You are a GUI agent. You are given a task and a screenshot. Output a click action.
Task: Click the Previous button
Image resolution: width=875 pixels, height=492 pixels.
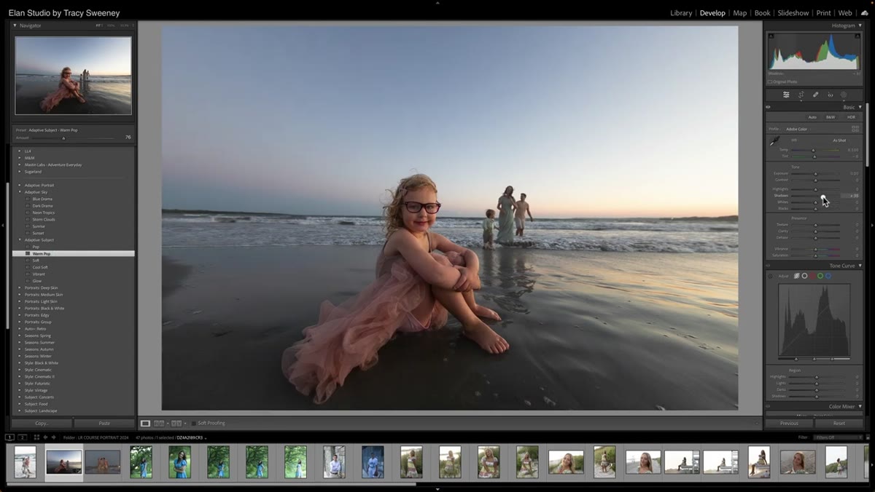(789, 423)
